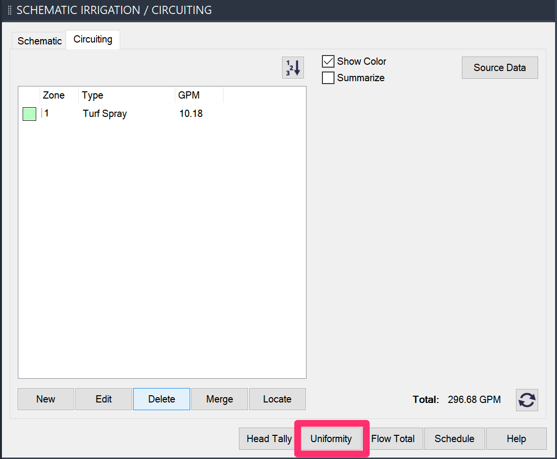
Task: Toggle the Show Color checkbox
Action: [x=328, y=61]
